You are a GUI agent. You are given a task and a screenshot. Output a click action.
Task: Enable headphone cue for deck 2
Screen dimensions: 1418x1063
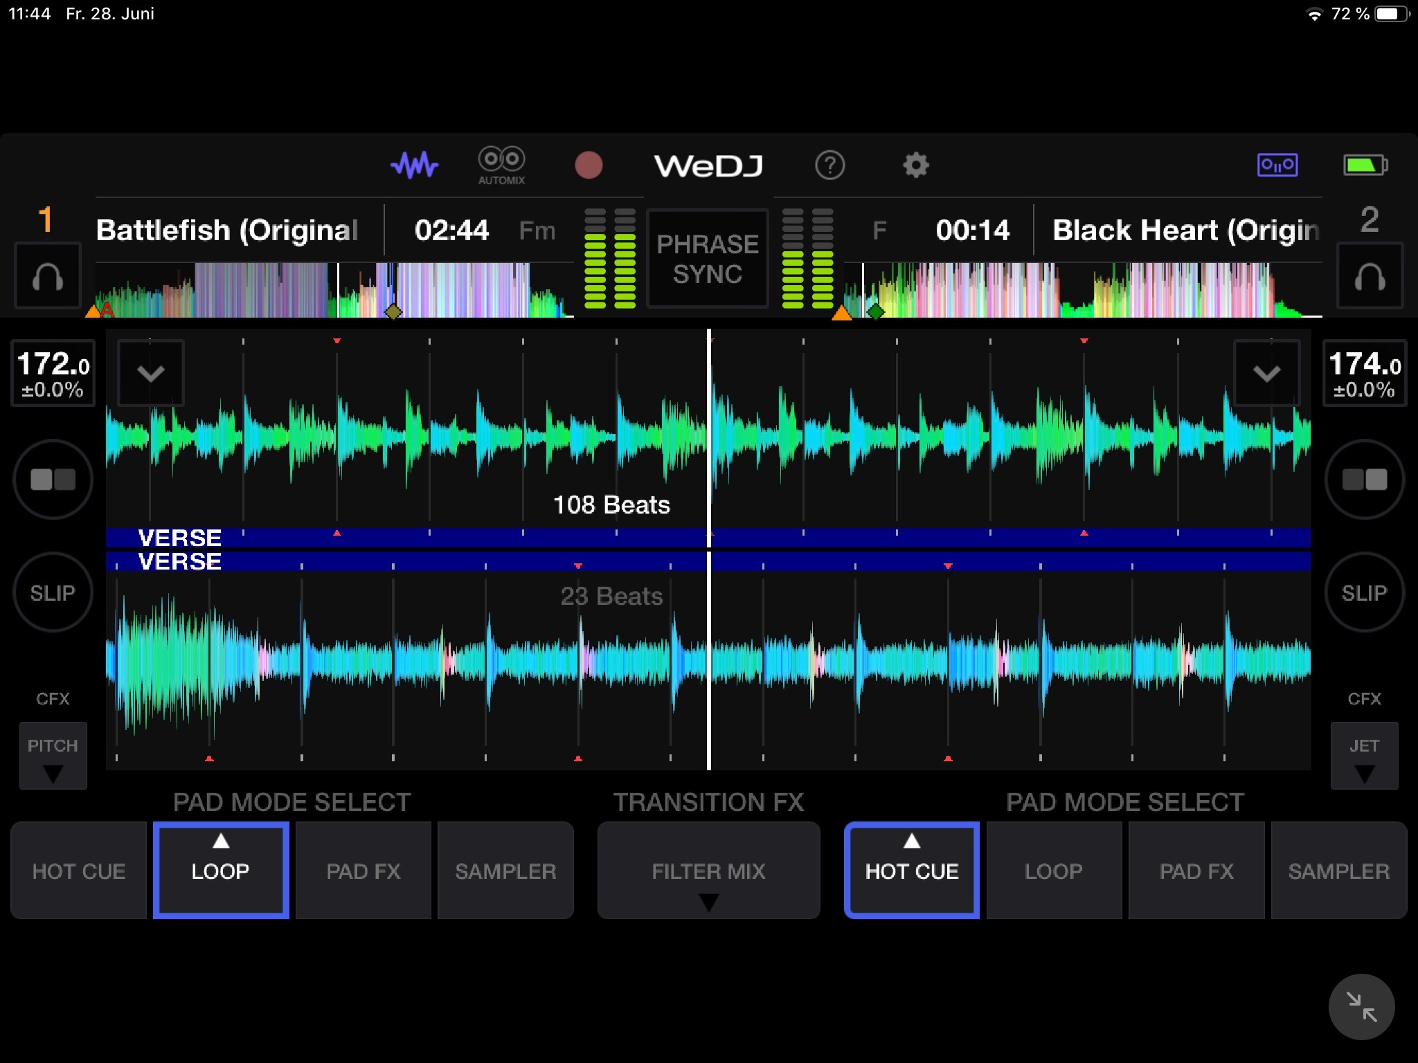click(x=1370, y=277)
